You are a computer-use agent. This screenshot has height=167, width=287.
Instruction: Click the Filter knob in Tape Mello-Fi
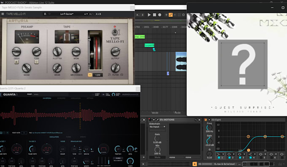tap(115, 68)
